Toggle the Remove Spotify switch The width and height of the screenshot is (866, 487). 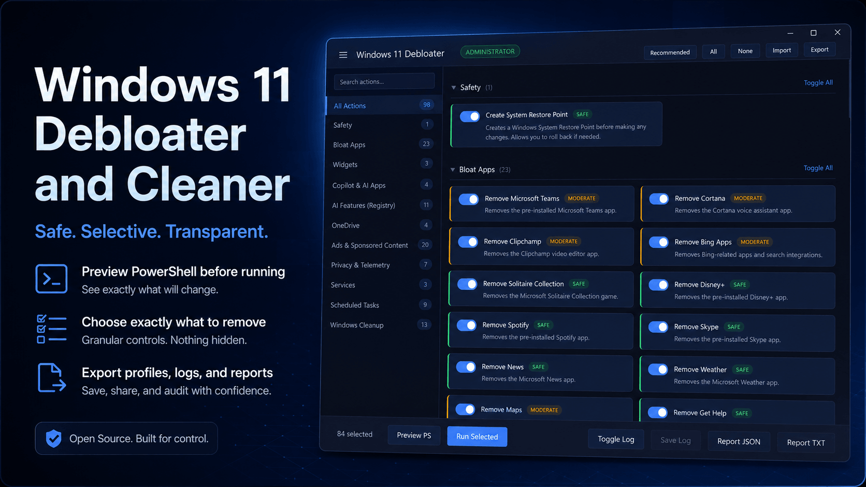pyautogui.click(x=467, y=326)
